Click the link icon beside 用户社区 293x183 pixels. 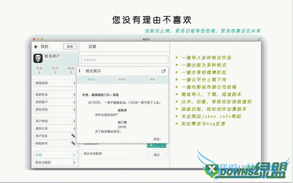pos(73,136)
